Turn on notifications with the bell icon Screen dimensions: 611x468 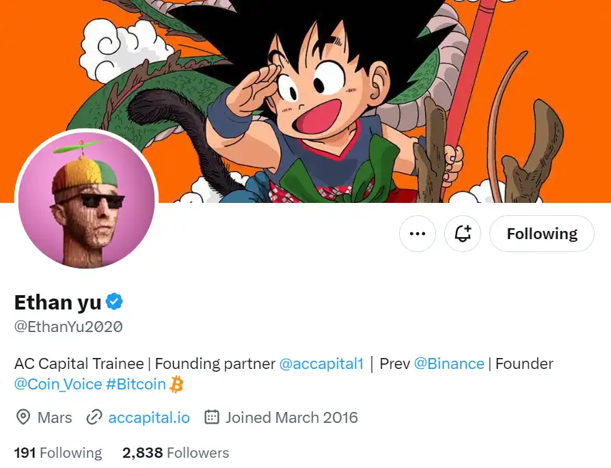463,234
